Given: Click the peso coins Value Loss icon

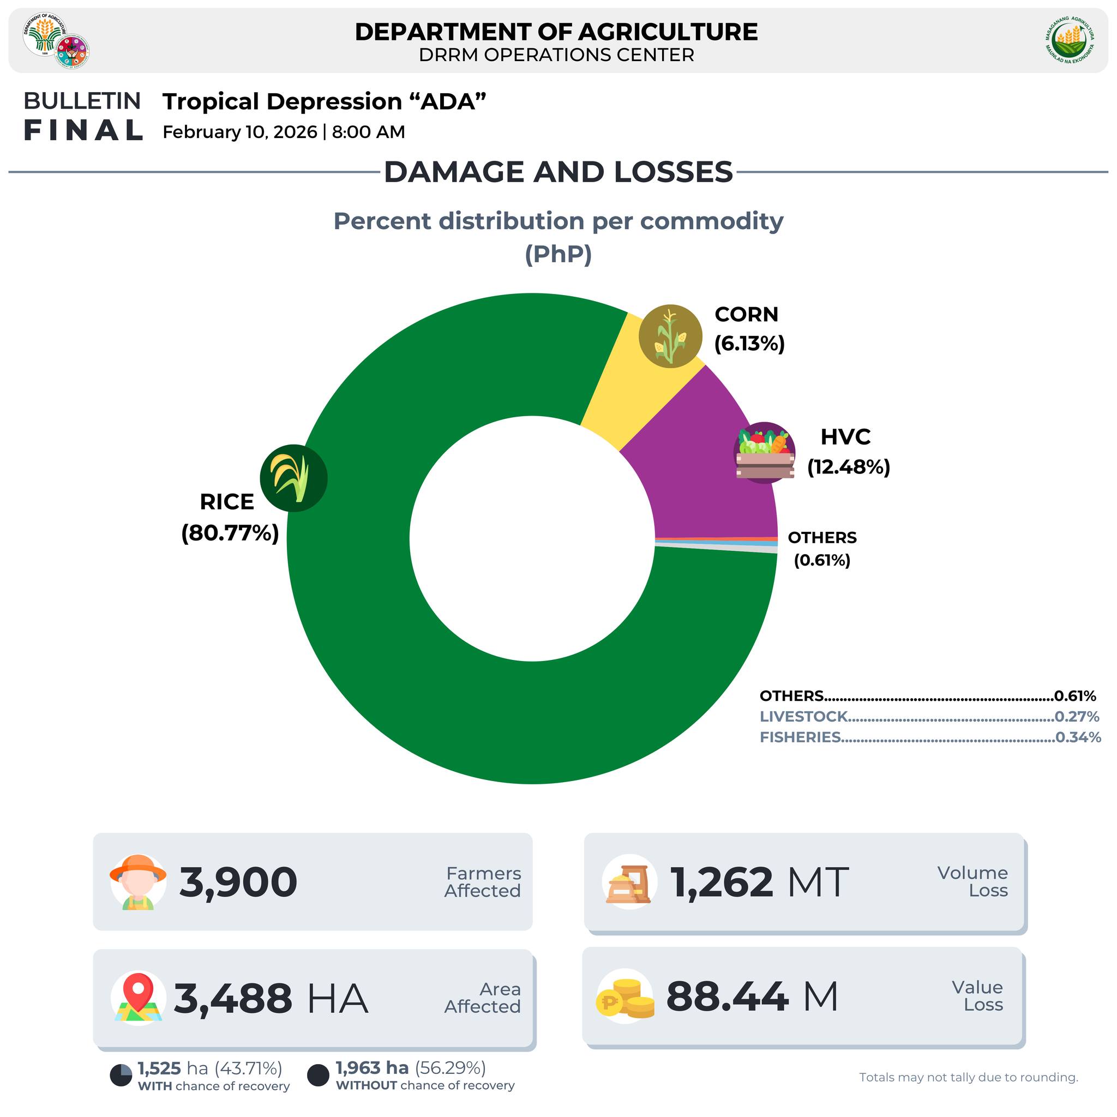Looking at the screenshot, I should pos(625,996).
